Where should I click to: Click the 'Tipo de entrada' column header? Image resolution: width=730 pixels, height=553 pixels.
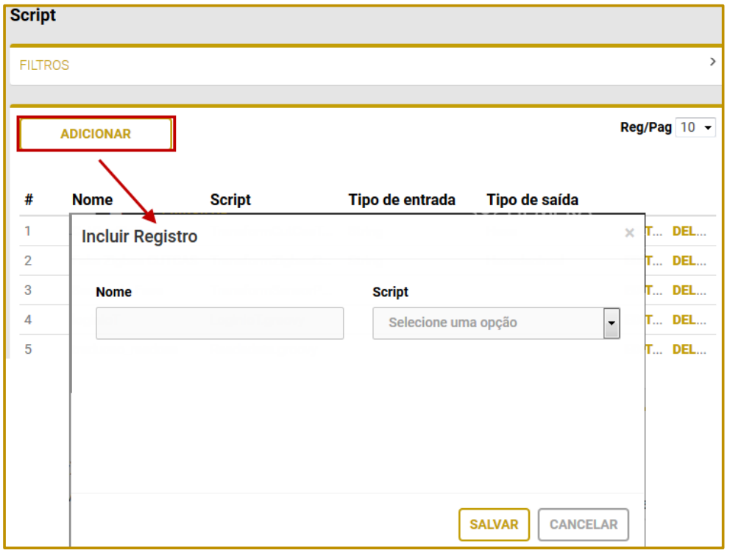coord(402,200)
